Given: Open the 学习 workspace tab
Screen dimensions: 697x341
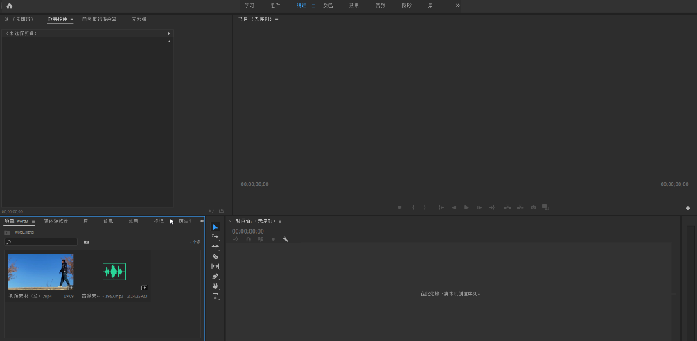Looking at the screenshot, I should 249,6.
